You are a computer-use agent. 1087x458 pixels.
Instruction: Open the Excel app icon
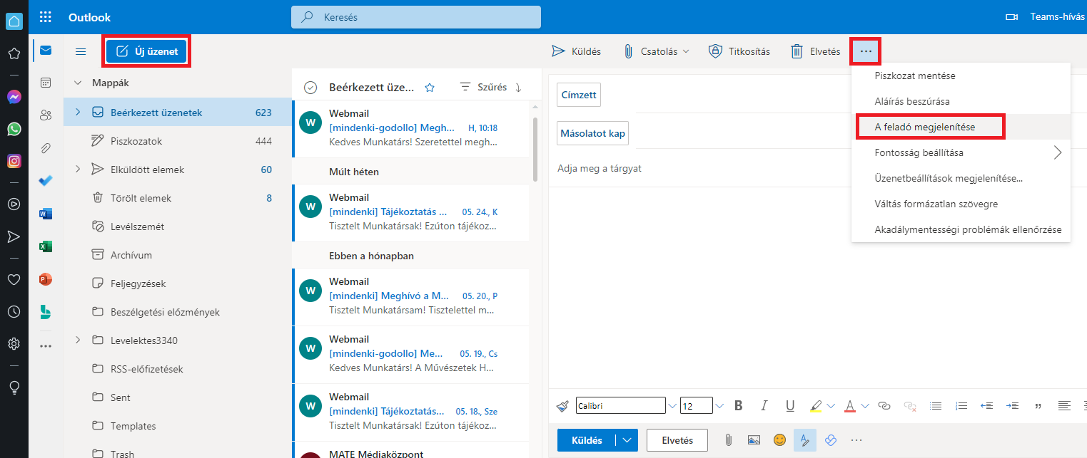46,246
